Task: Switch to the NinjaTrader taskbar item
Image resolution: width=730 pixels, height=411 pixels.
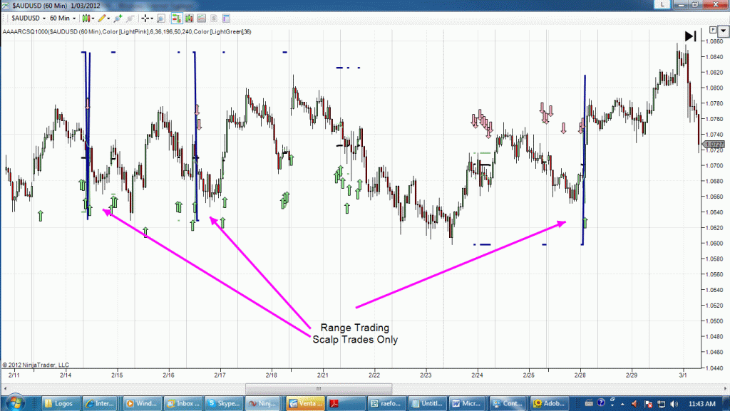Action: click(x=262, y=404)
